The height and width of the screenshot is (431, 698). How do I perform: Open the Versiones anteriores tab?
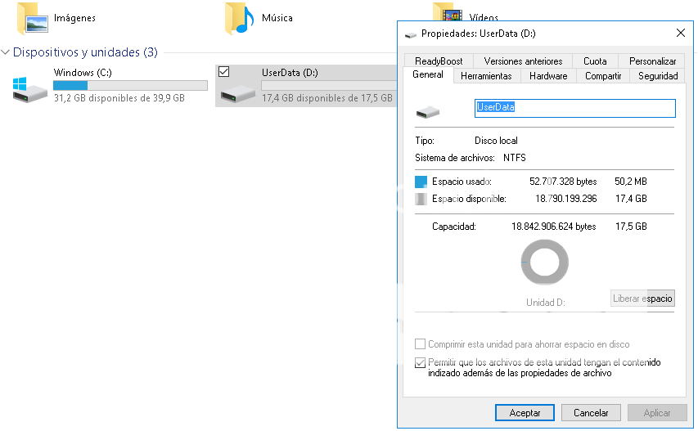(523, 61)
